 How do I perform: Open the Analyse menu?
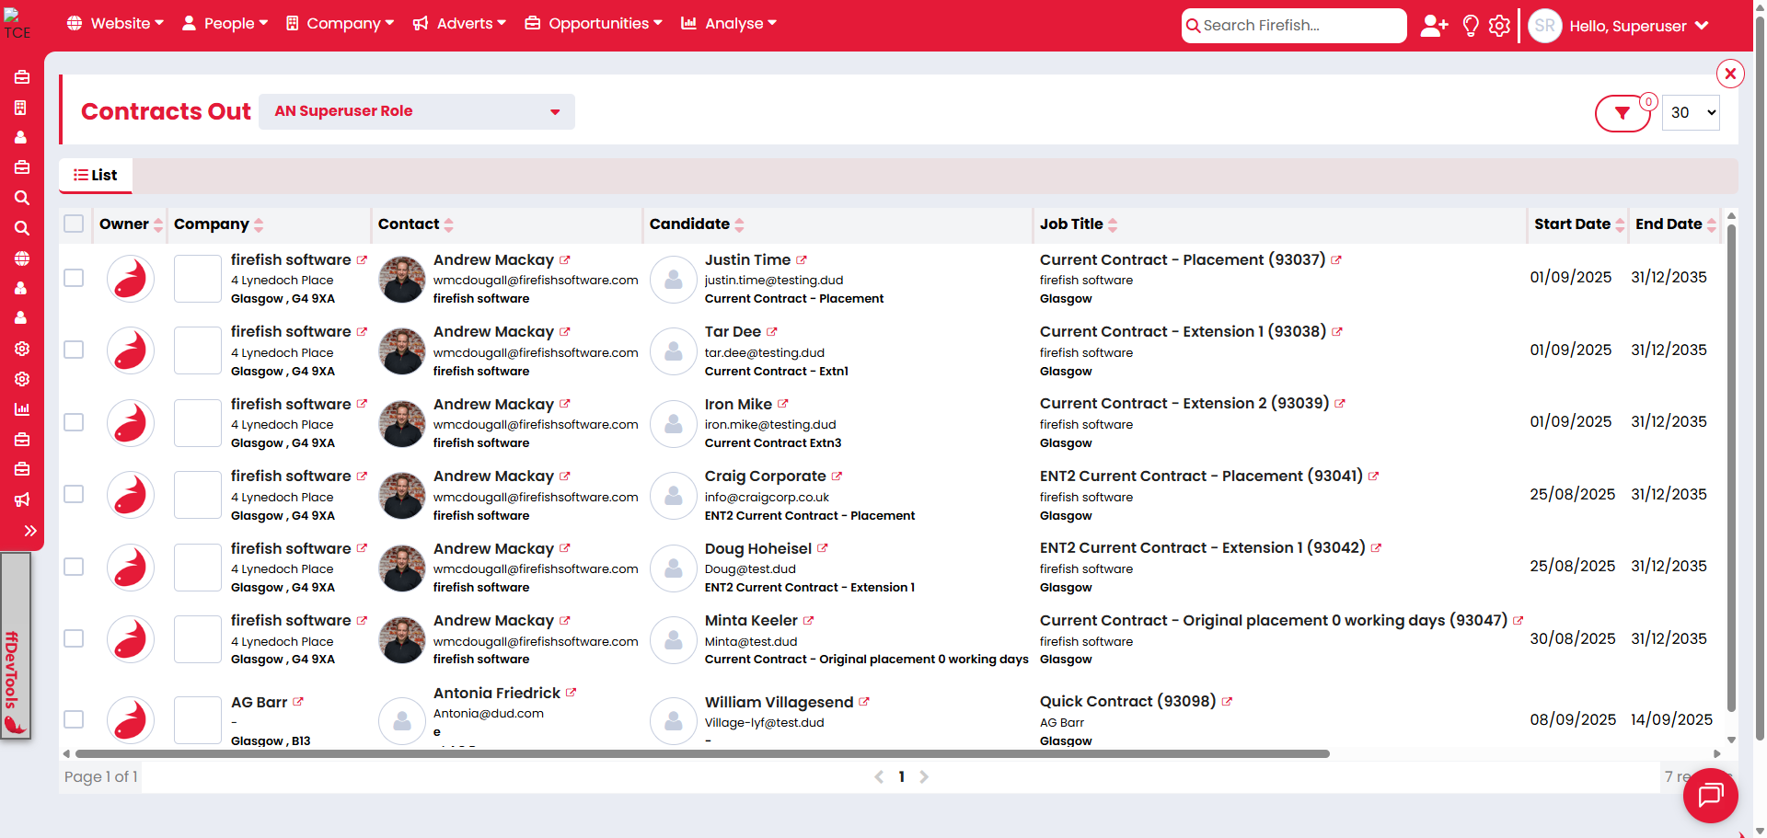pyautogui.click(x=729, y=23)
